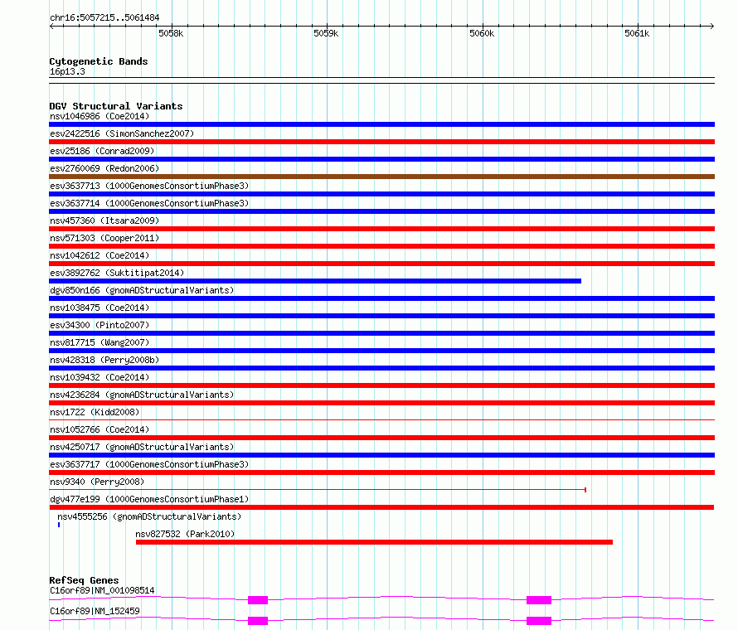Image resolution: width=738 pixels, height=630 pixels.
Task: Click the blue bar under nsv817715 (Wang2007)
Action: click(x=381, y=351)
